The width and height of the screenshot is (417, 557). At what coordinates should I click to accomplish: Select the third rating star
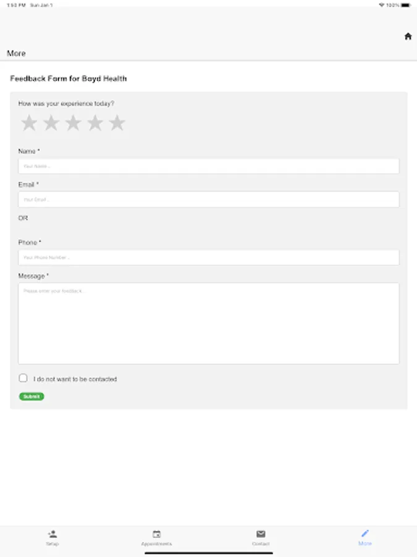(73, 123)
